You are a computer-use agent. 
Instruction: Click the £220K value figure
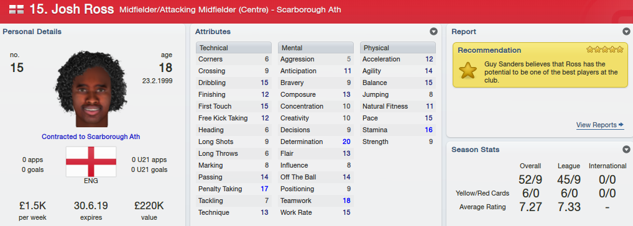[149, 206]
